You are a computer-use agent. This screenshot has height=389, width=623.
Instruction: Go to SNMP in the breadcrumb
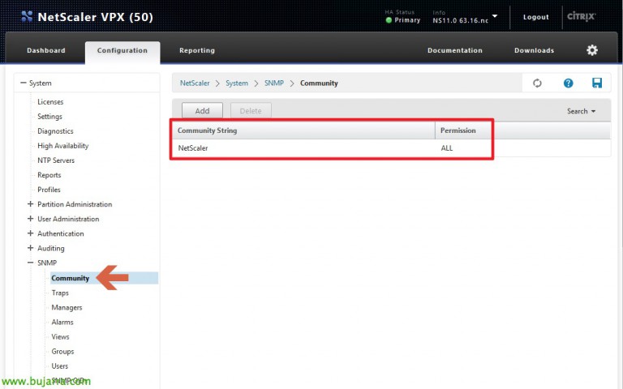(274, 83)
